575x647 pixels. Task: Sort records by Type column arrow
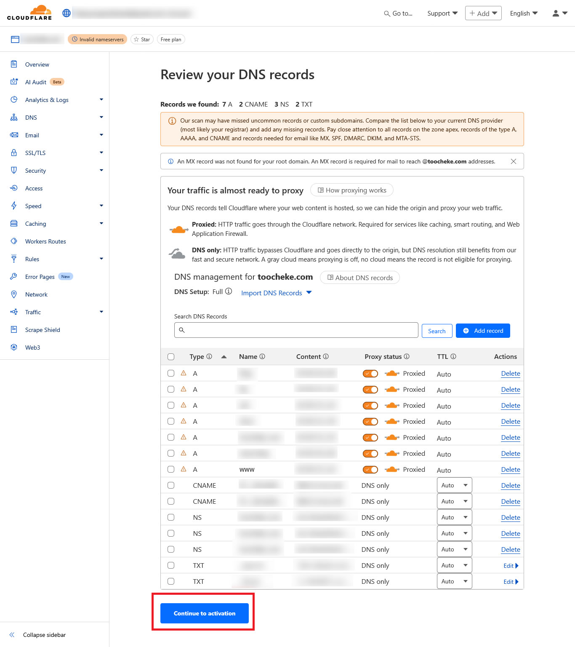pyautogui.click(x=224, y=357)
